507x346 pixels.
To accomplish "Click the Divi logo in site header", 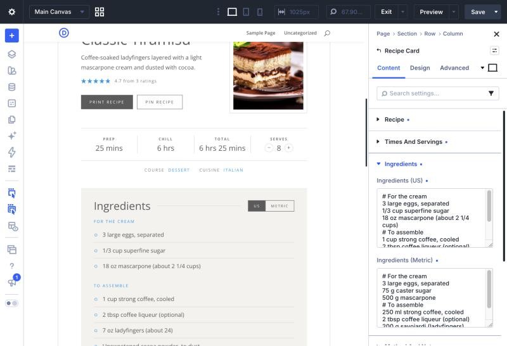I will [64, 33].
